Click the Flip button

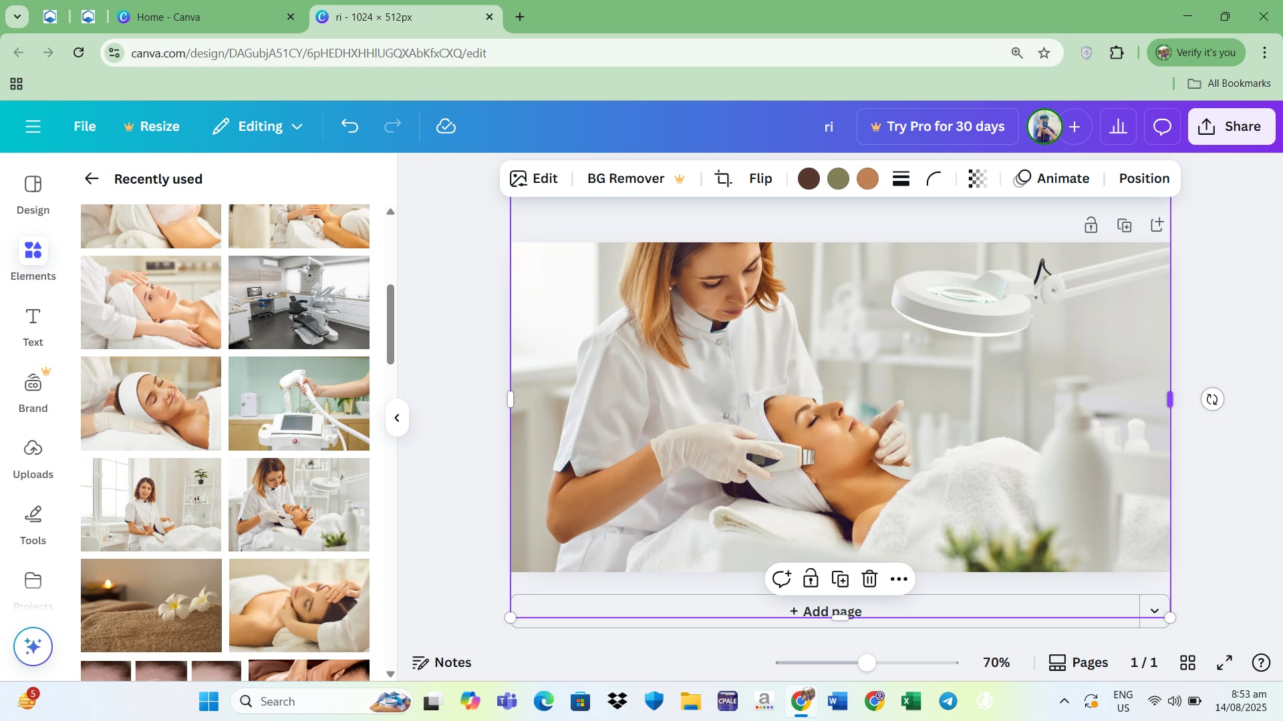point(760,178)
